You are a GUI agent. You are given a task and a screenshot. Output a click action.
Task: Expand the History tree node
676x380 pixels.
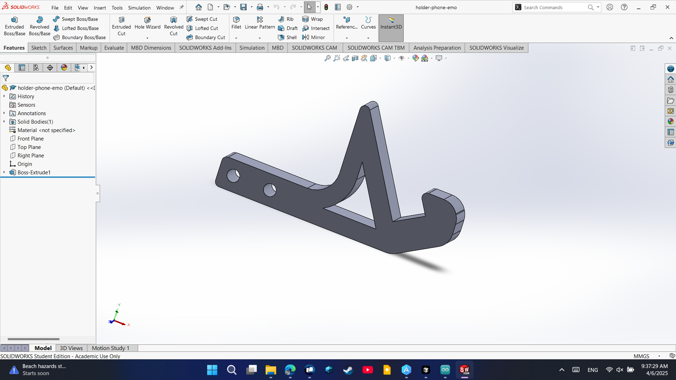(4, 96)
